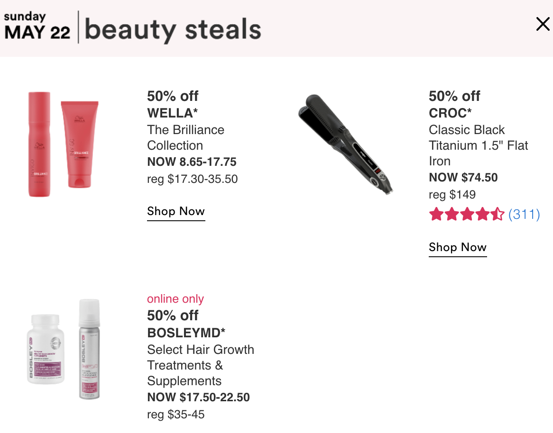553x433 pixels.
Task: Click The Brilliance Collection product title
Action: point(185,138)
